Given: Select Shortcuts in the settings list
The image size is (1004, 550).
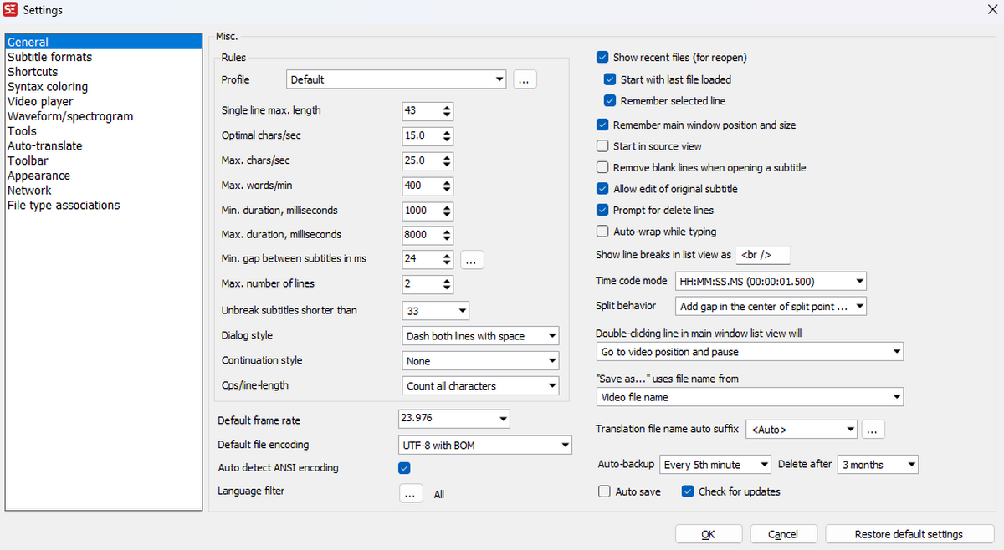Looking at the screenshot, I should [x=33, y=72].
